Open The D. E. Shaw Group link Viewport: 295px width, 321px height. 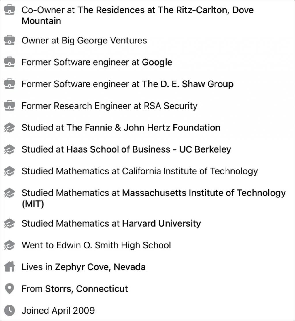(188, 84)
